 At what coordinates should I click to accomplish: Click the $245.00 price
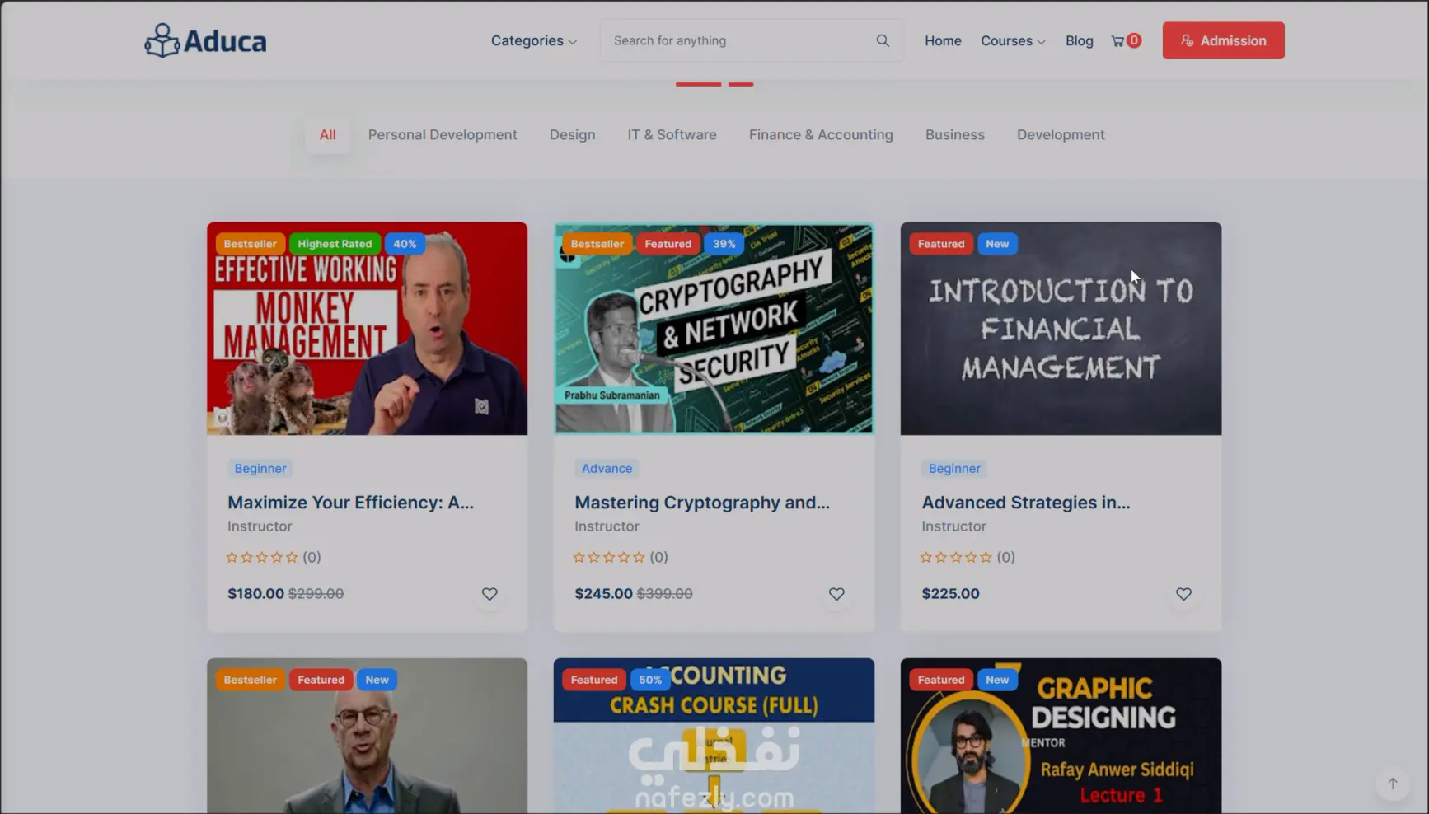603,594
